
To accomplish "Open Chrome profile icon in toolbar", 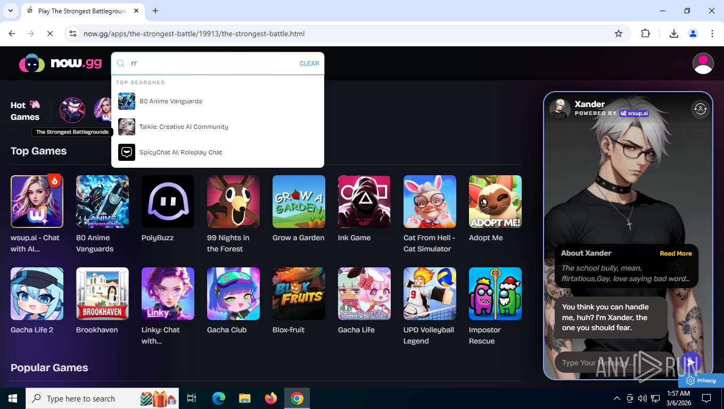I will click(693, 34).
